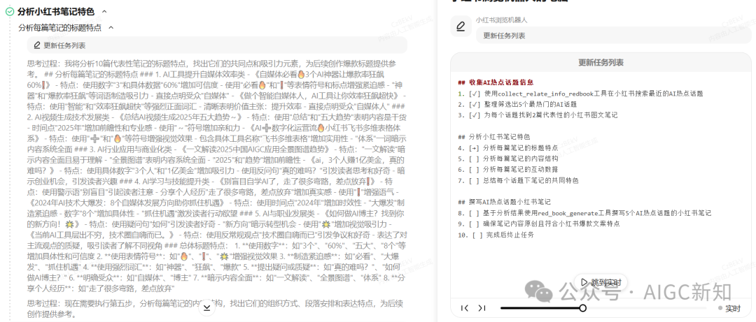Viewport: 756px width, 322px height.
Task: Click the playback progress slider handle
Action: tap(583, 308)
